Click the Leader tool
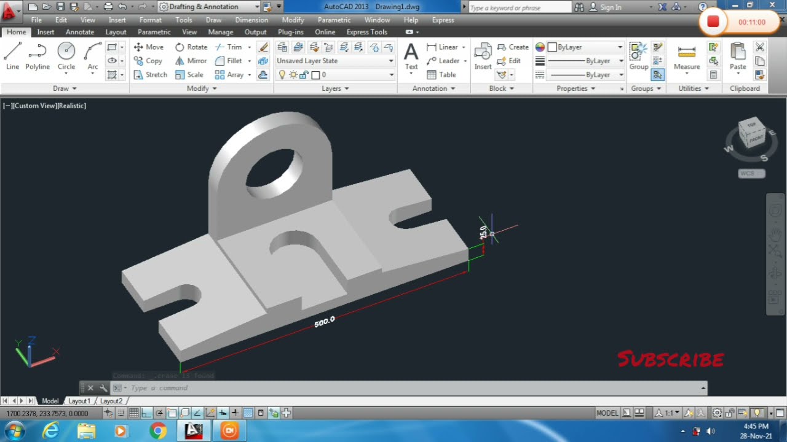Image resolution: width=787 pixels, height=442 pixels. 443,61
